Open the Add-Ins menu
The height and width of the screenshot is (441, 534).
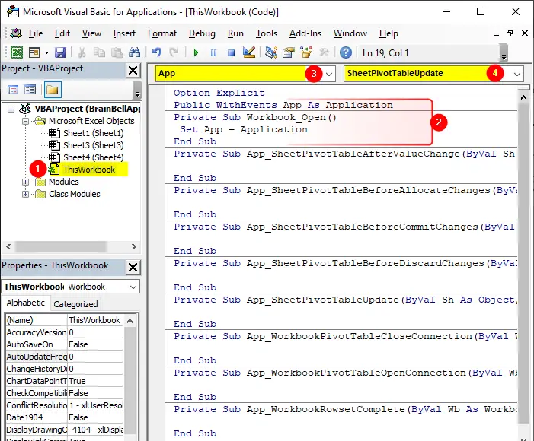click(x=305, y=33)
